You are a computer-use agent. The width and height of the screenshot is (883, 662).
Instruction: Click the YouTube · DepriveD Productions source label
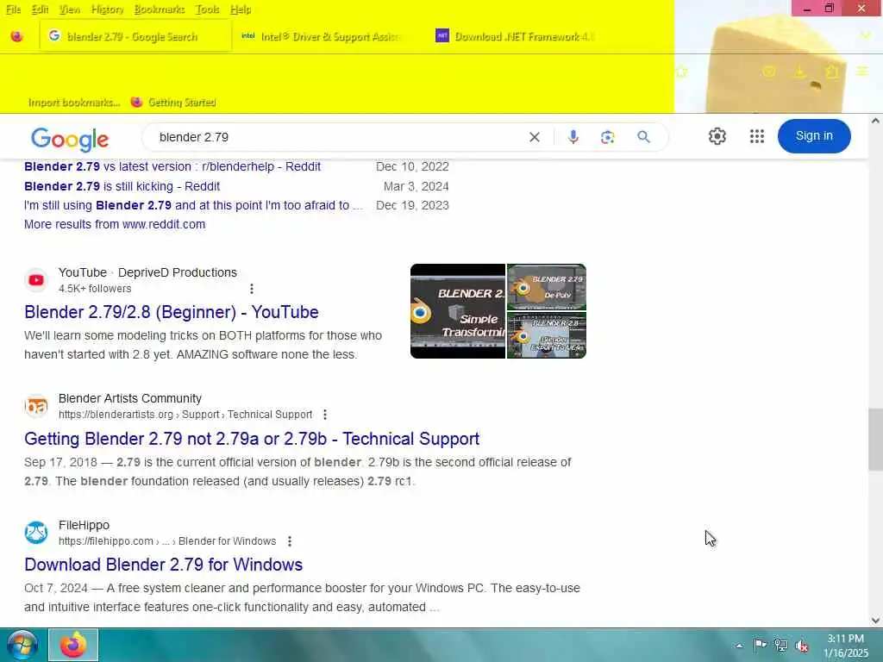pos(147,272)
